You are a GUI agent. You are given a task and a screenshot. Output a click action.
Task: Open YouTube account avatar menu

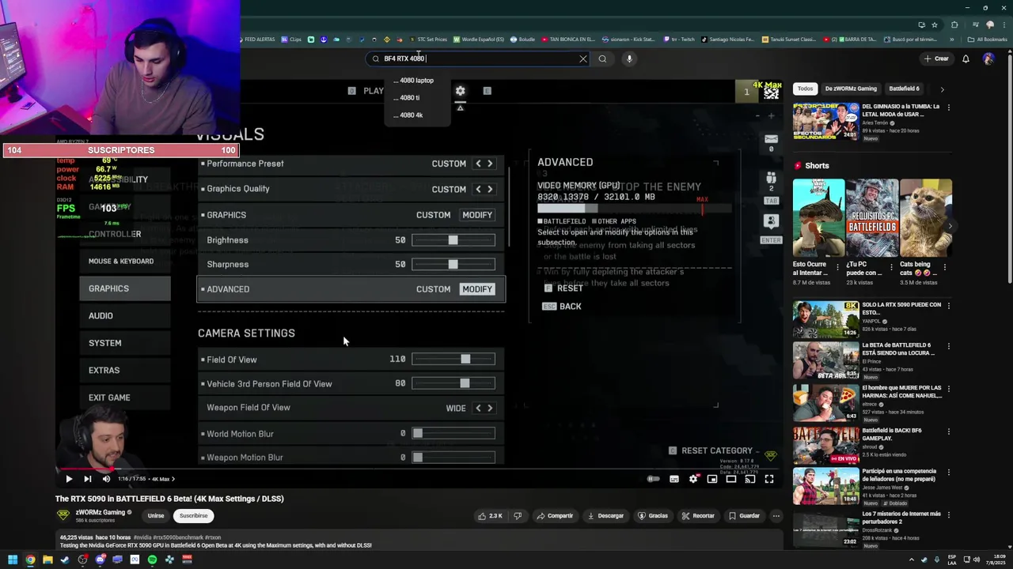988,58
